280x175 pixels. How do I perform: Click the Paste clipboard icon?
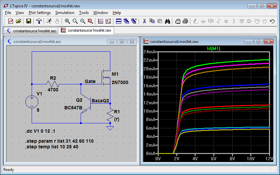coord(160,21)
